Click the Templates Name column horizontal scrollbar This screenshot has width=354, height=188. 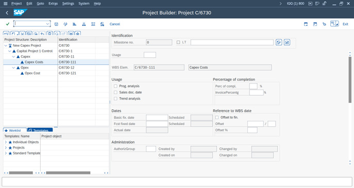point(21,173)
